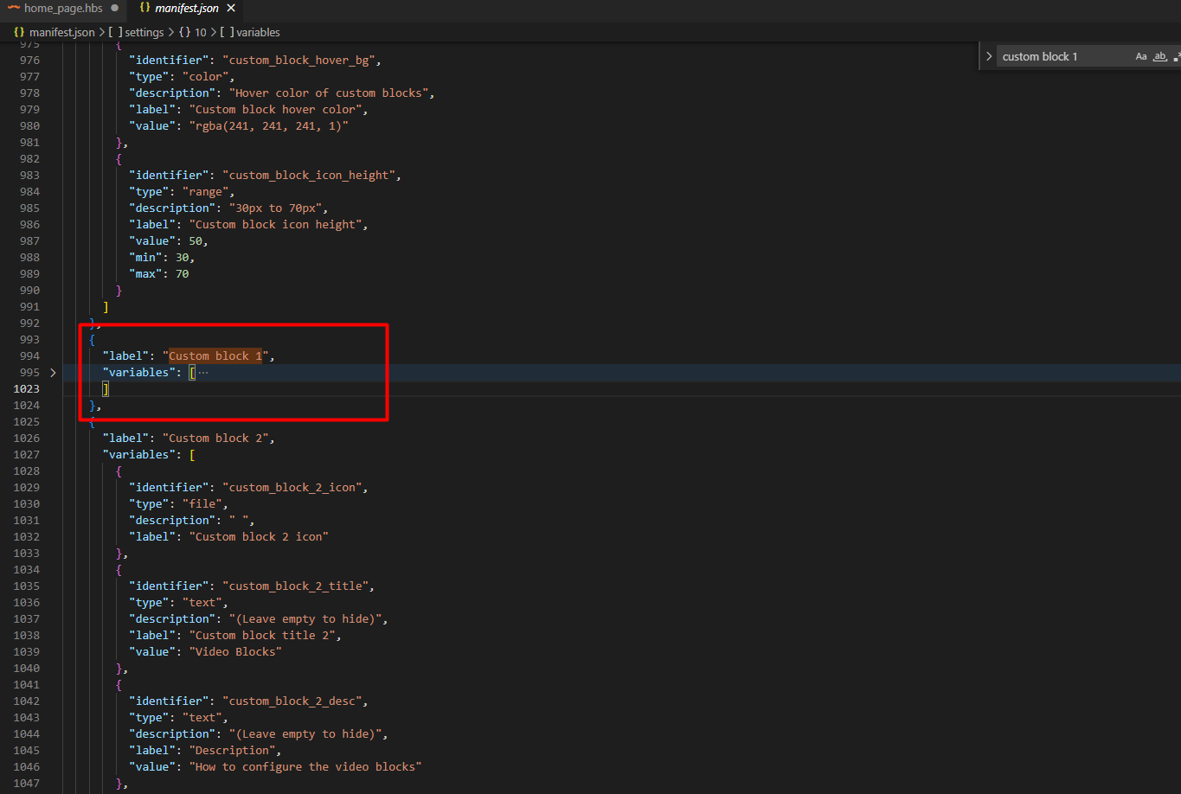Click the Handlebars file icon on home_page.hbs tab
1181x794 pixels.
click(14, 9)
